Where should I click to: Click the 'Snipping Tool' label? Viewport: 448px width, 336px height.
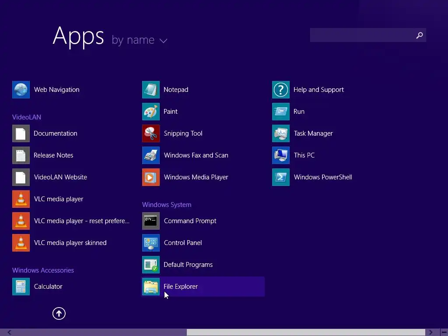(x=183, y=133)
